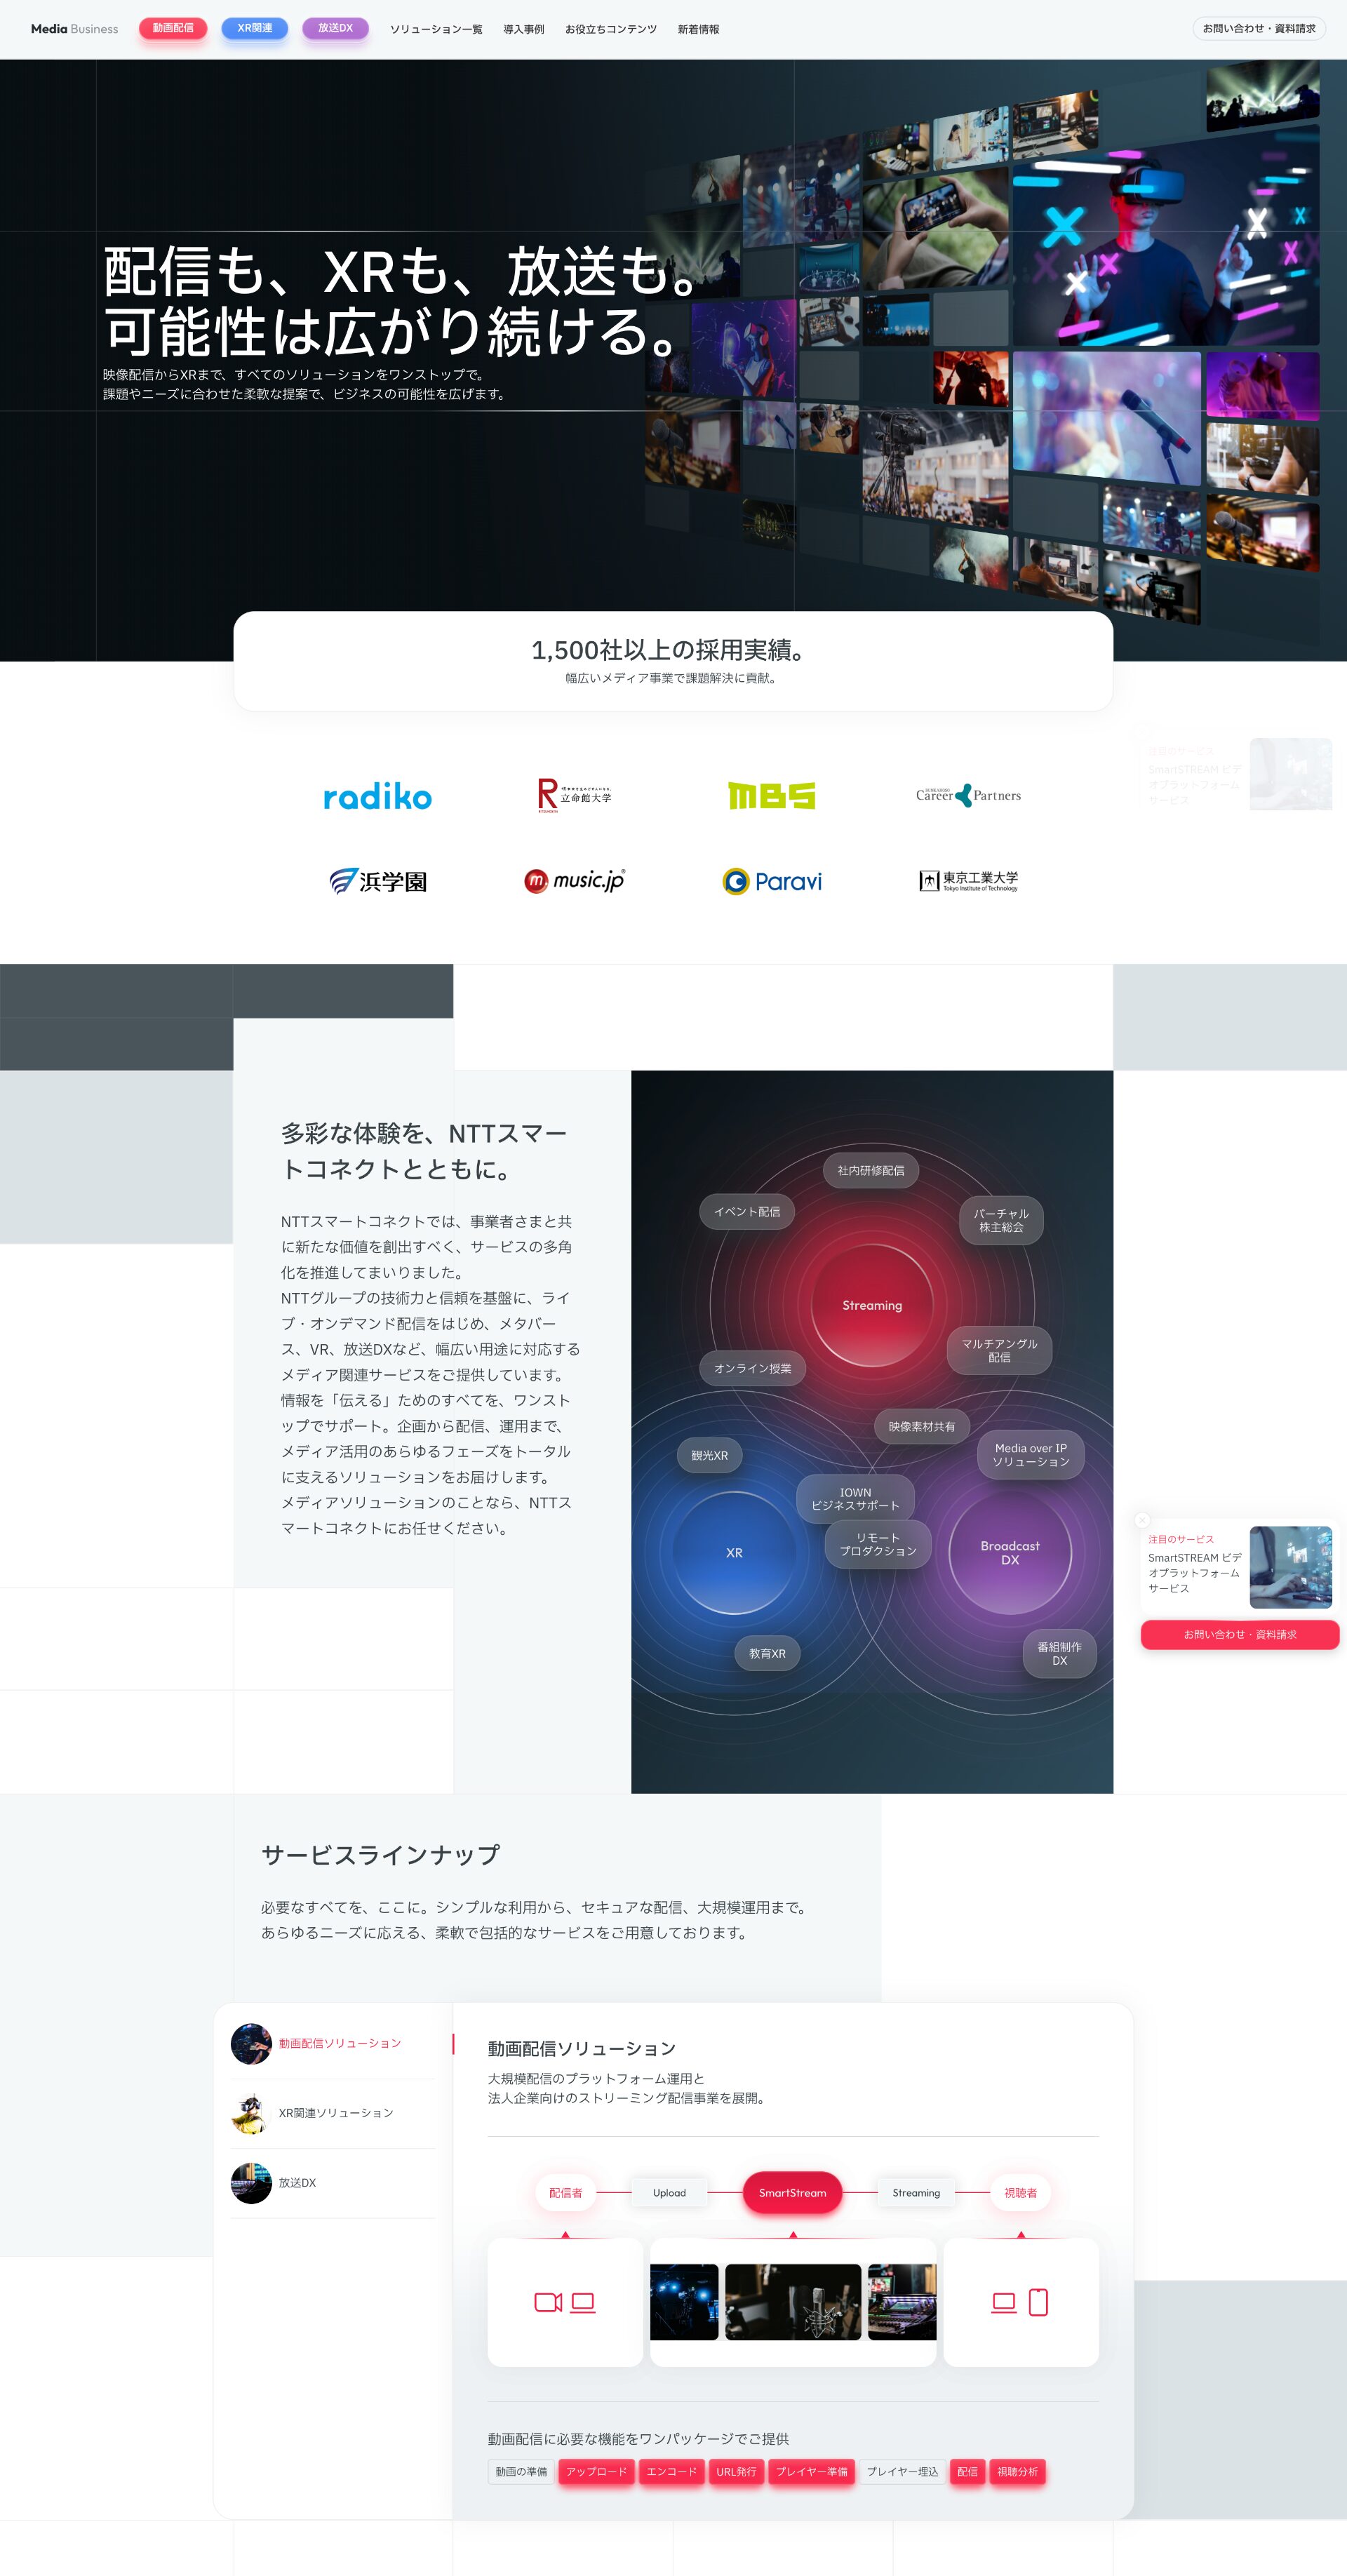
Task: Click the MBS logo
Action: click(771, 796)
